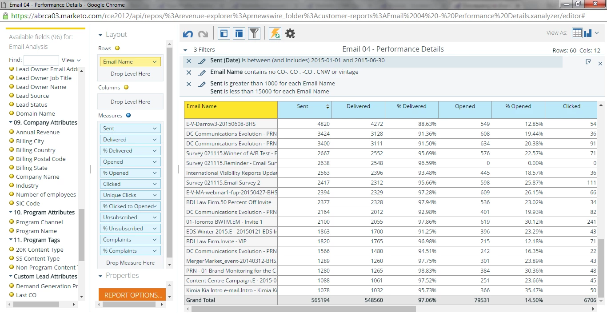
Task: Click the Email Name column header
Action: pos(231,109)
